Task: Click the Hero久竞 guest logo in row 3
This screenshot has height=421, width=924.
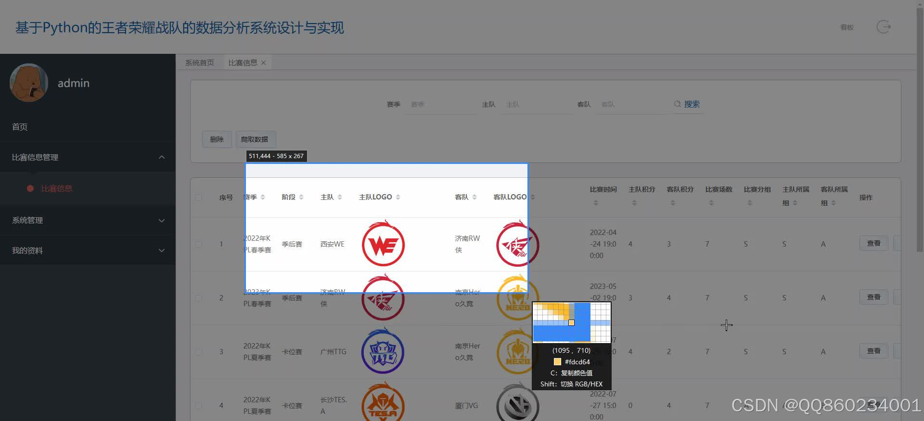Action: pos(514,351)
